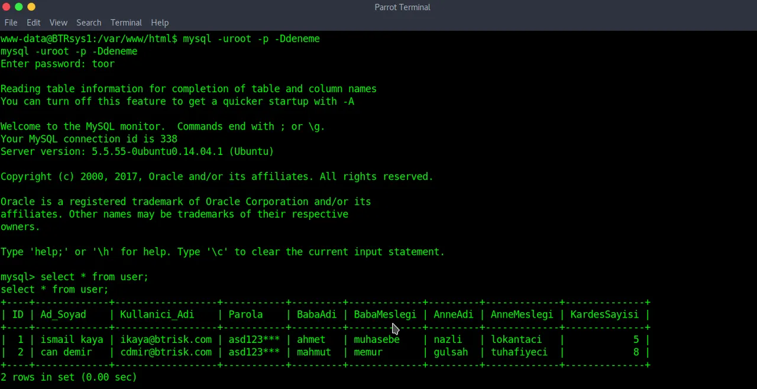Viewport: 757px width, 389px height.
Task: Click the ID column header
Action: pyautogui.click(x=18, y=315)
